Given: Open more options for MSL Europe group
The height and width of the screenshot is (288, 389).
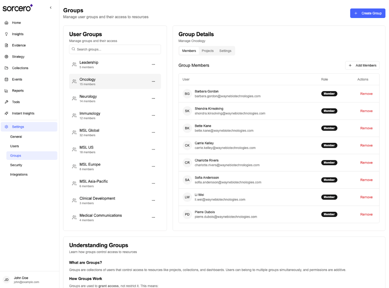Looking at the screenshot, I should [x=153, y=167].
